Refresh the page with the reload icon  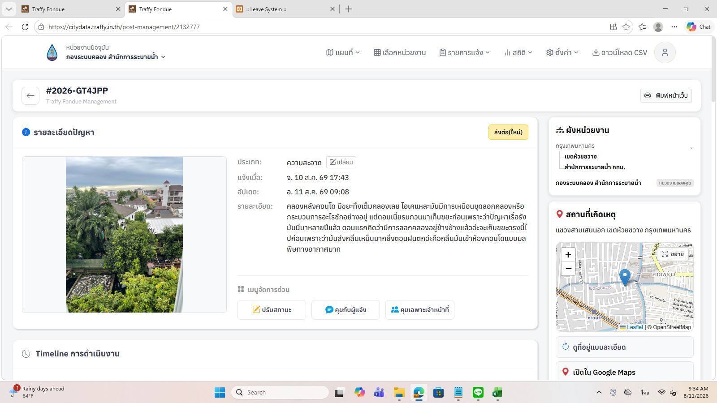(25, 27)
